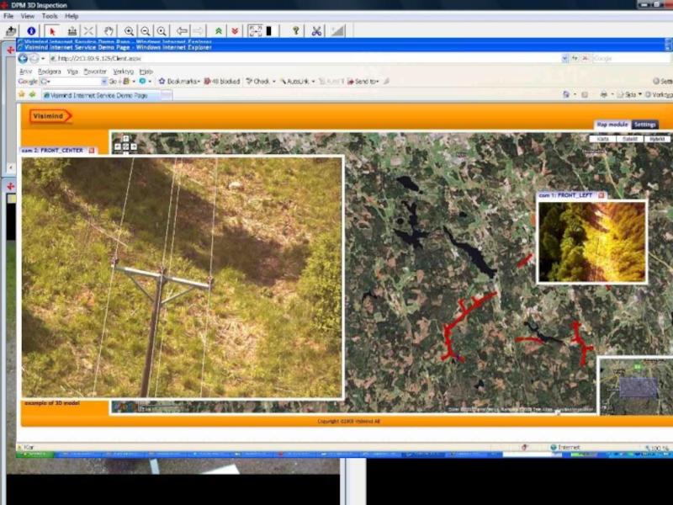Open the Help menu in DPM 3D Inspection
This screenshot has height=505, width=673.
pos(72,16)
